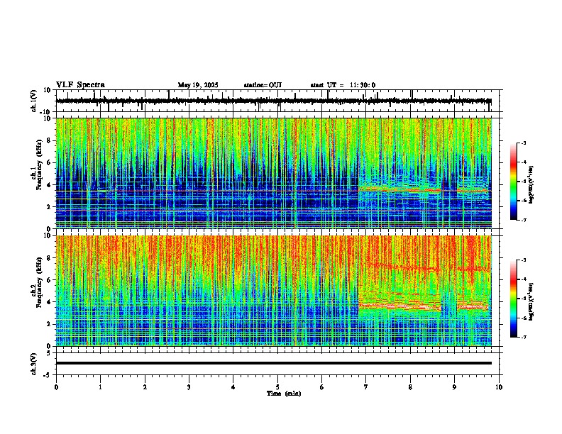The width and height of the screenshot is (562, 434).
Task: Click the "6" kHz tick of ch.2 spectrogram
Action: coord(50,280)
